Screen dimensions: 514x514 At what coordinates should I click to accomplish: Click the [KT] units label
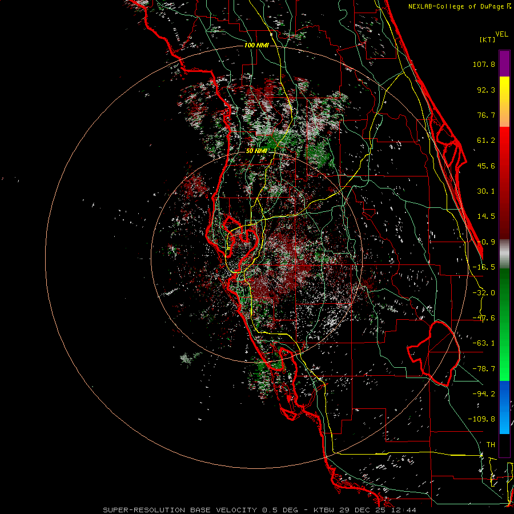[487, 39]
